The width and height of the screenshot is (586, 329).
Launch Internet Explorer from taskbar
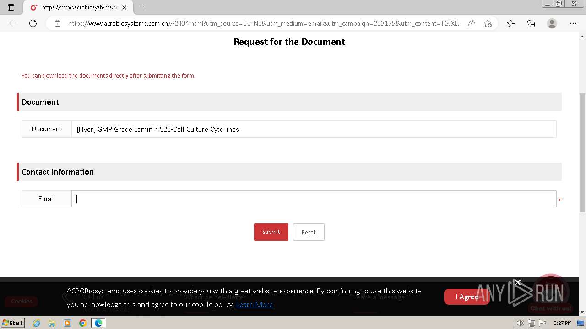[37, 323]
